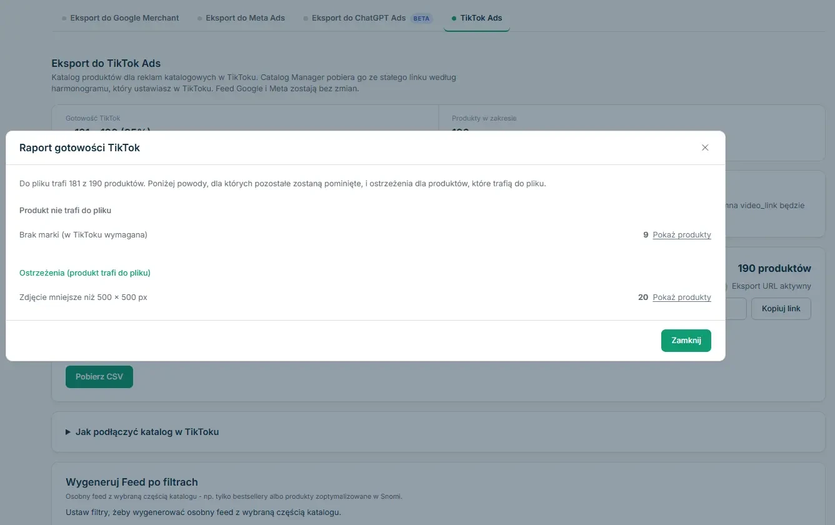Click the count 9 beside missing brand
Image resolution: width=835 pixels, height=525 pixels.
click(x=646, y=235)
